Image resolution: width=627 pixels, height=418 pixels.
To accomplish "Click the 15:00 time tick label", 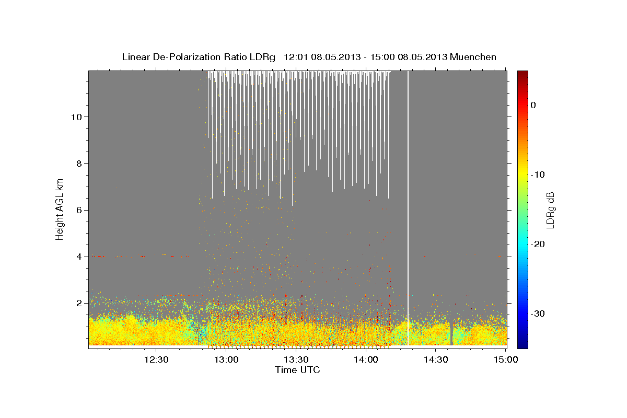I will tap(505, 359).
